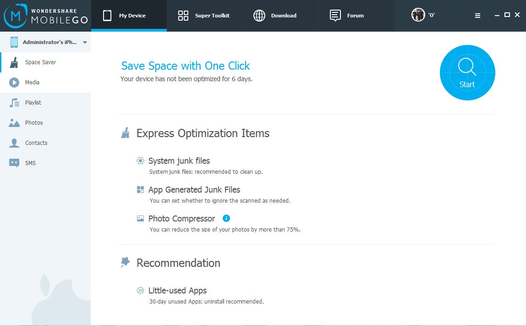
Task: Open App Generated Junk Files item
Action: tap(194, 190)
